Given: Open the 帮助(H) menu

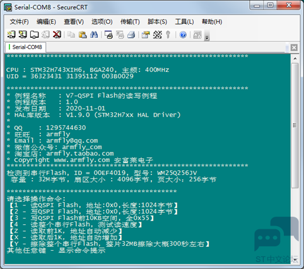Looking at the screenshot, I should click(212, 21).
